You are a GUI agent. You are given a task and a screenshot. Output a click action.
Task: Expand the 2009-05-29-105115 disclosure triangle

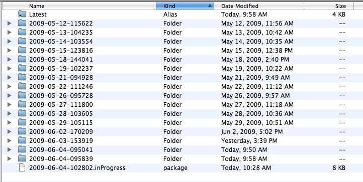pyautogui.click(x=9, y=122)
